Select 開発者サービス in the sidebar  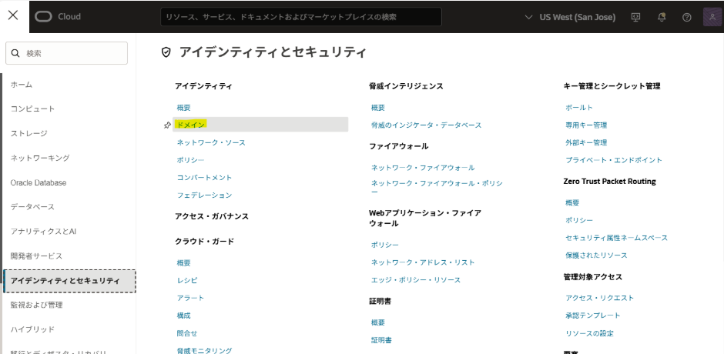(36, 255)
